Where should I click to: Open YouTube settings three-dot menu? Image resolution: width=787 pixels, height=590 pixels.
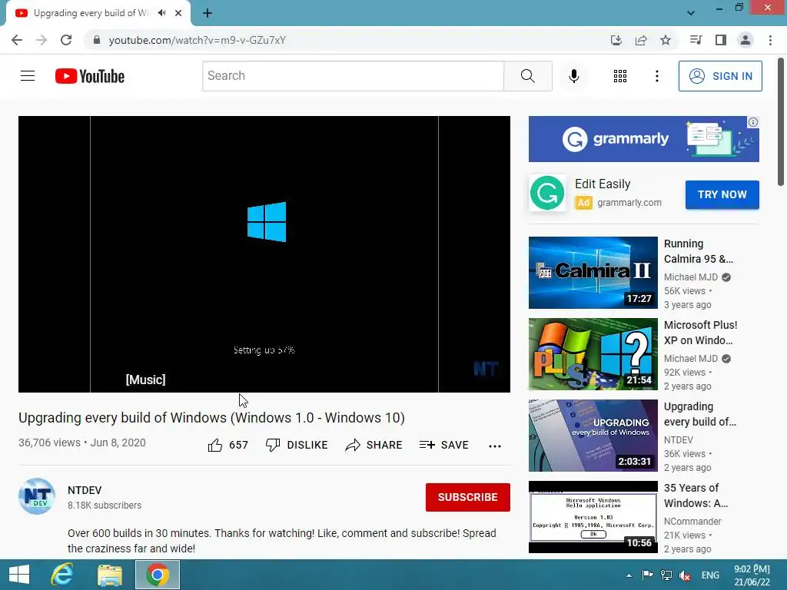click(x=656, y=76)
